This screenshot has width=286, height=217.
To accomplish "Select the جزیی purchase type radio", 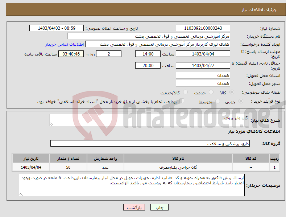I will 241,101.
